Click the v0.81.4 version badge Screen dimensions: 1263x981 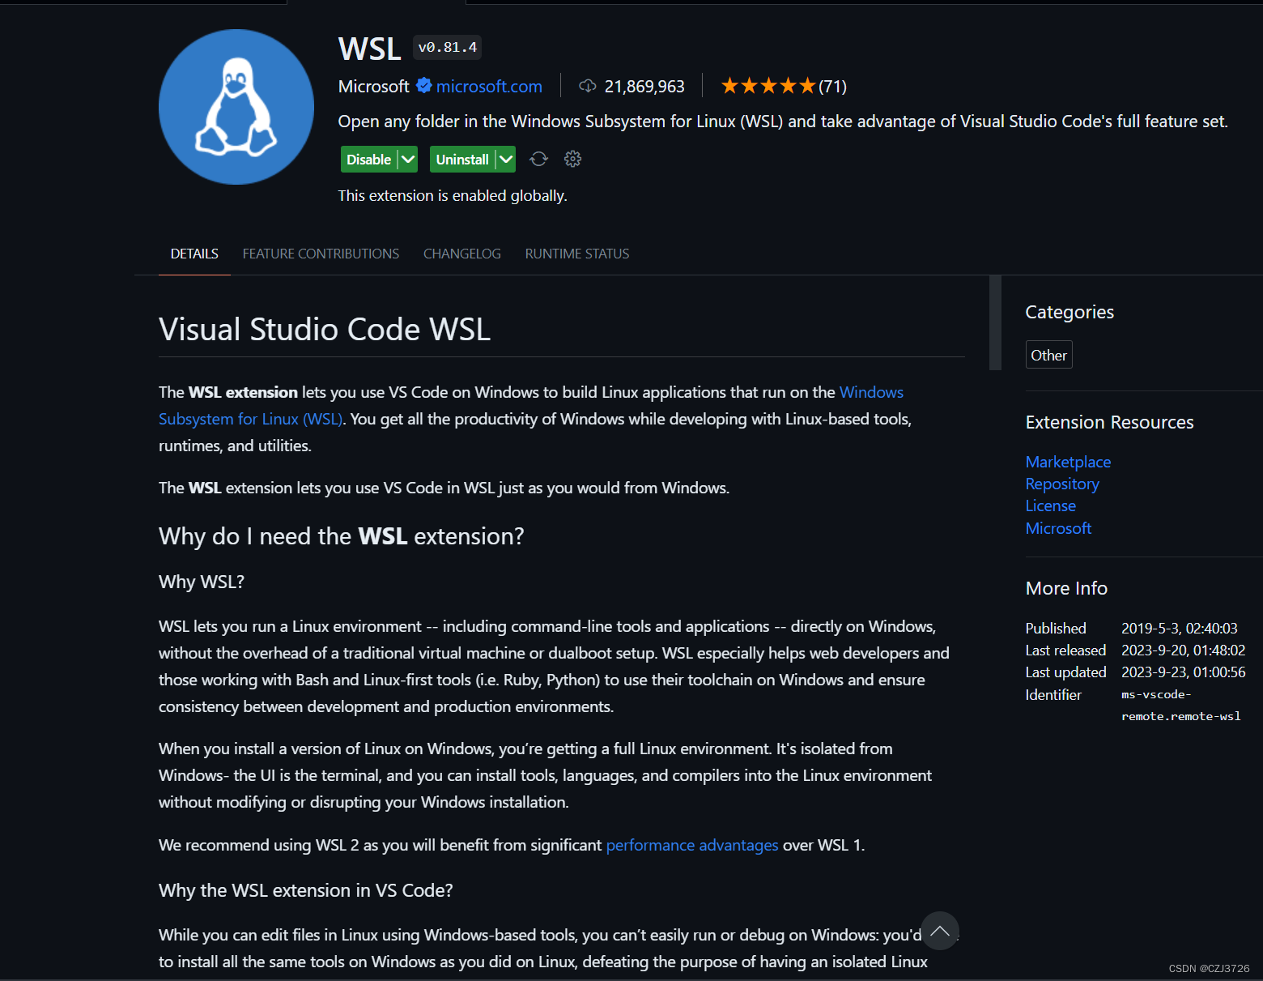click(447, 47)
